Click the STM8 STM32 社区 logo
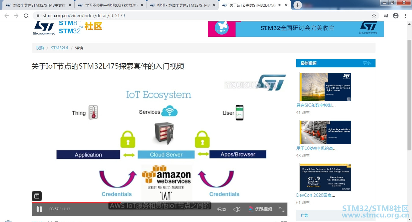This screenshot has height=222, width=412. click(x=80, y=28)
